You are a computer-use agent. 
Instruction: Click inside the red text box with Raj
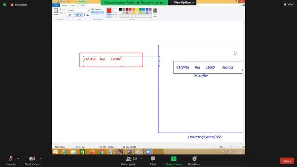[x=111, y=60]
